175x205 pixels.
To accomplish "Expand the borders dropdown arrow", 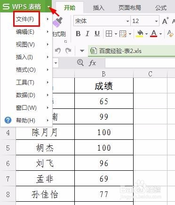I will coord(116,34).
